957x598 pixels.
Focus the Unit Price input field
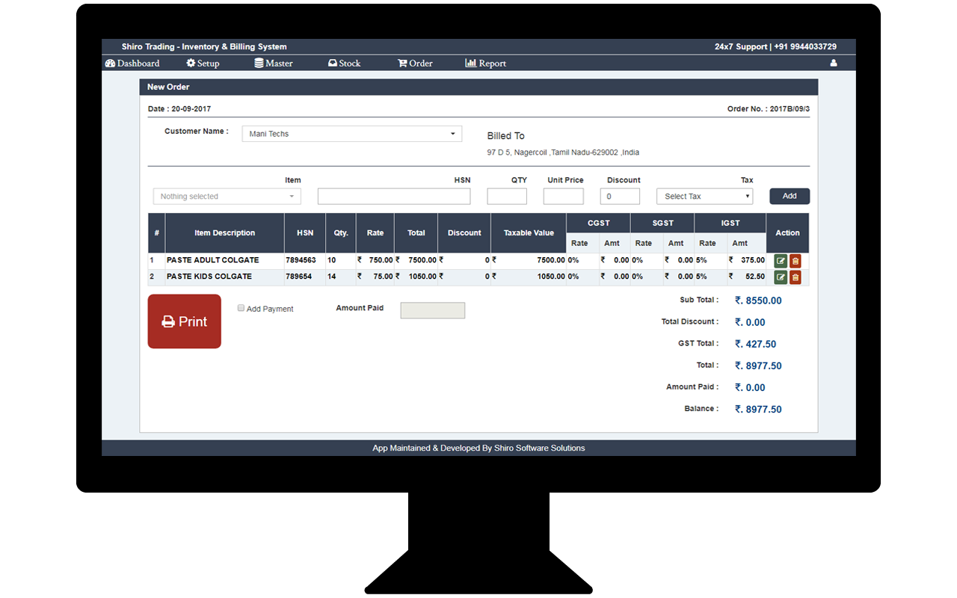click(x=563, y=197)
